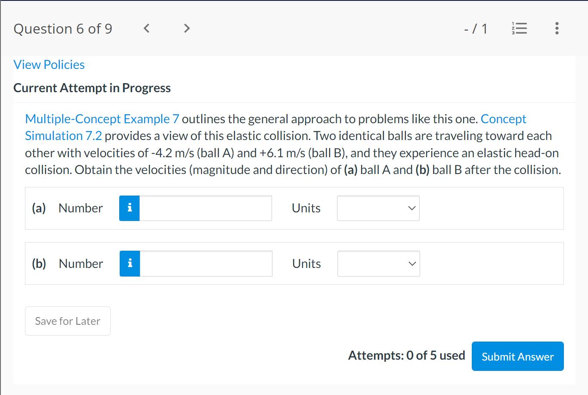
Task: Open the Units dropdown for part (b)
Action: [378, 264]
